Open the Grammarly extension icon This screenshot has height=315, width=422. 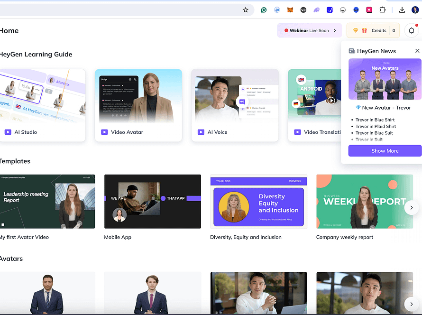[264, 10]
